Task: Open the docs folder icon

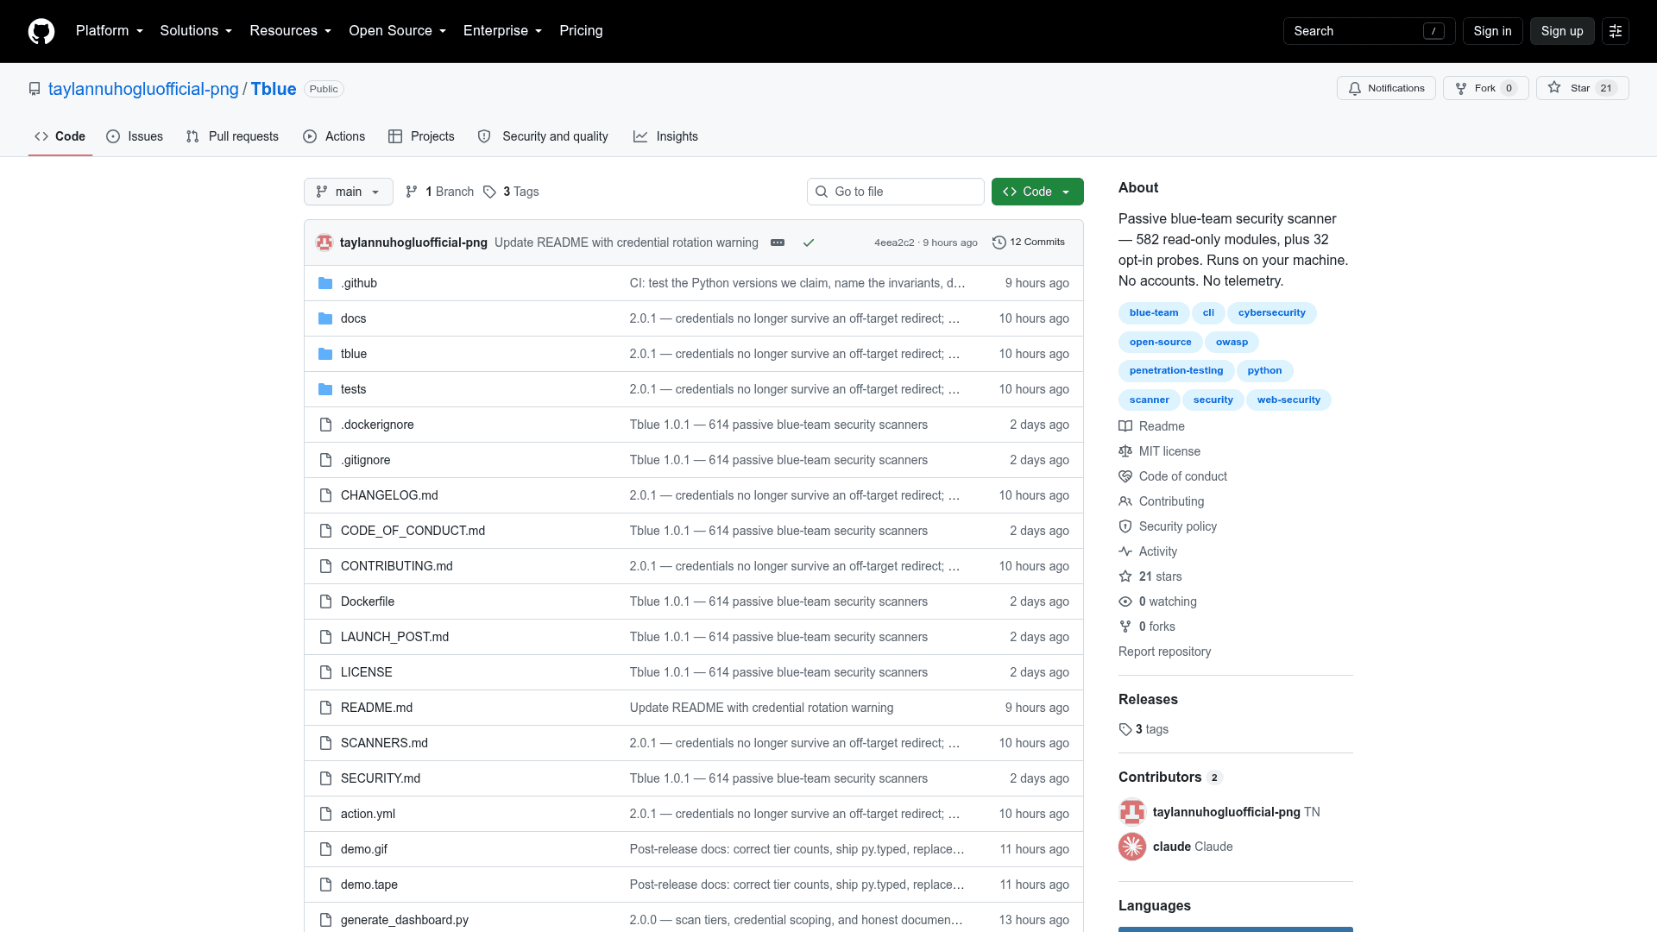Action: (x=325, y=318)
